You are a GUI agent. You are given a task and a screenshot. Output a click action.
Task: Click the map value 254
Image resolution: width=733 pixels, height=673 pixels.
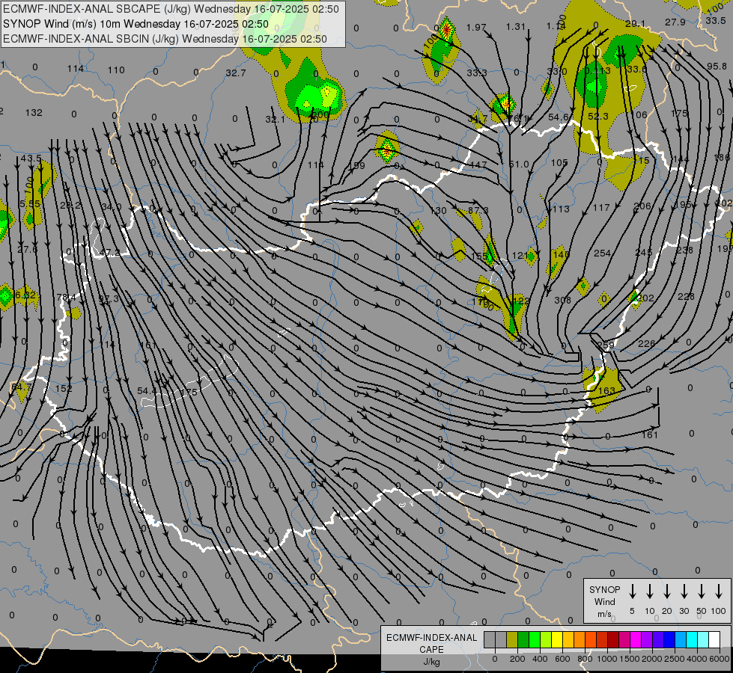[x=602, y=253]
